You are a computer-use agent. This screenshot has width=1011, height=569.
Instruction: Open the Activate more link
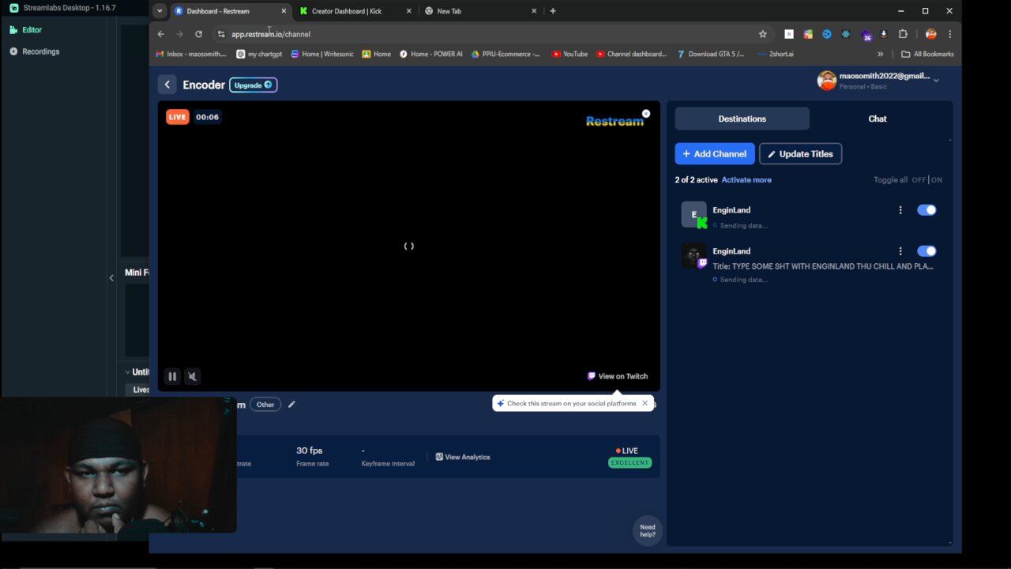pos(746,180)
